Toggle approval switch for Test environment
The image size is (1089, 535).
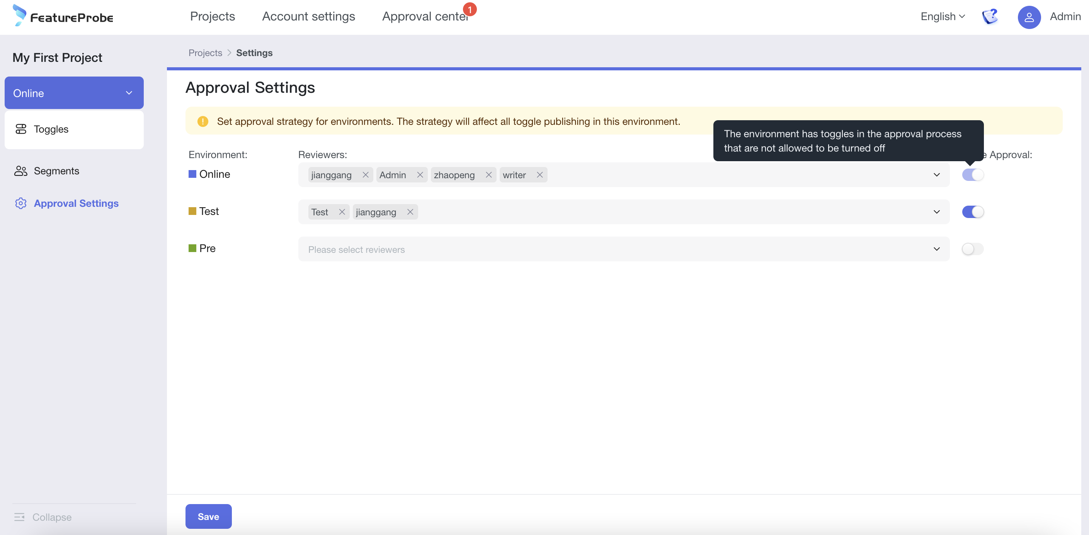coord(972,212)
